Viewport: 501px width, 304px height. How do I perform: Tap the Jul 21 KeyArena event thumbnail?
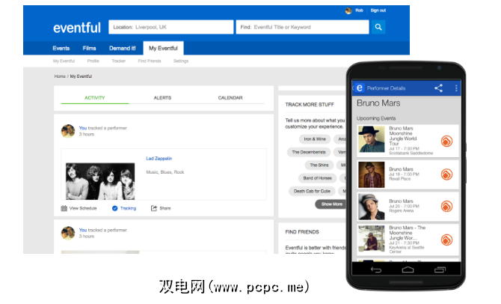[x=372, y=239]
